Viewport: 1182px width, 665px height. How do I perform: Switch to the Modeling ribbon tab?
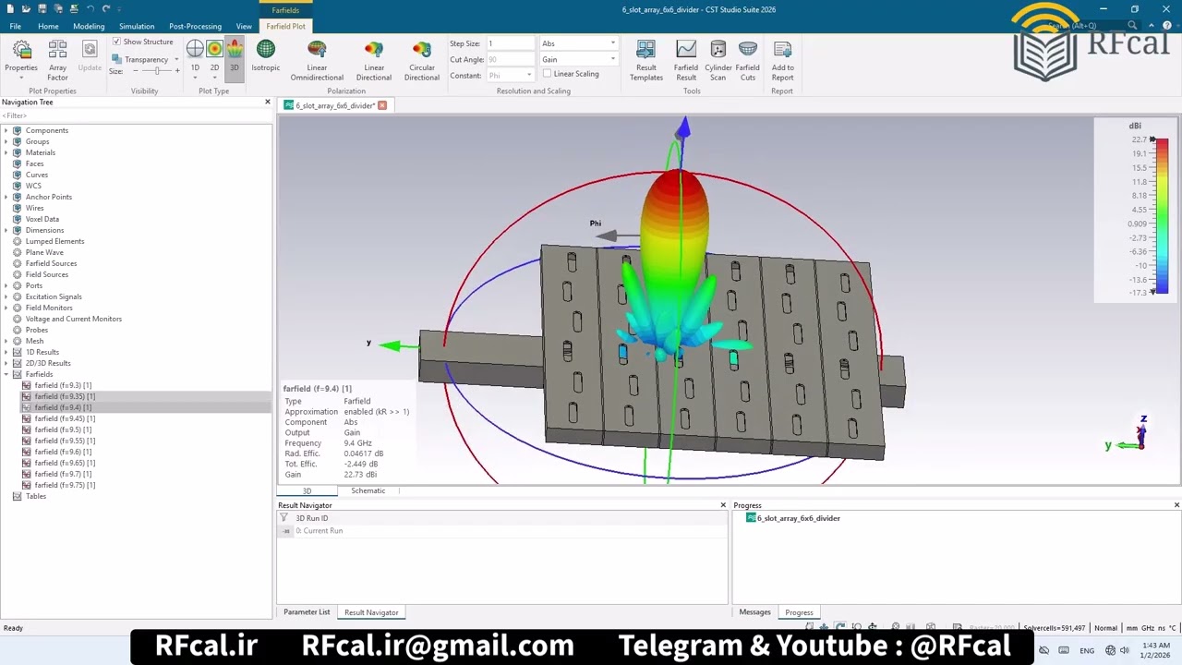(89, 26)
